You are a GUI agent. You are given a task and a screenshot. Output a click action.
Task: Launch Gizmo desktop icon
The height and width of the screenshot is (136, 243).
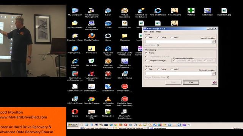[x=108, y=37]
